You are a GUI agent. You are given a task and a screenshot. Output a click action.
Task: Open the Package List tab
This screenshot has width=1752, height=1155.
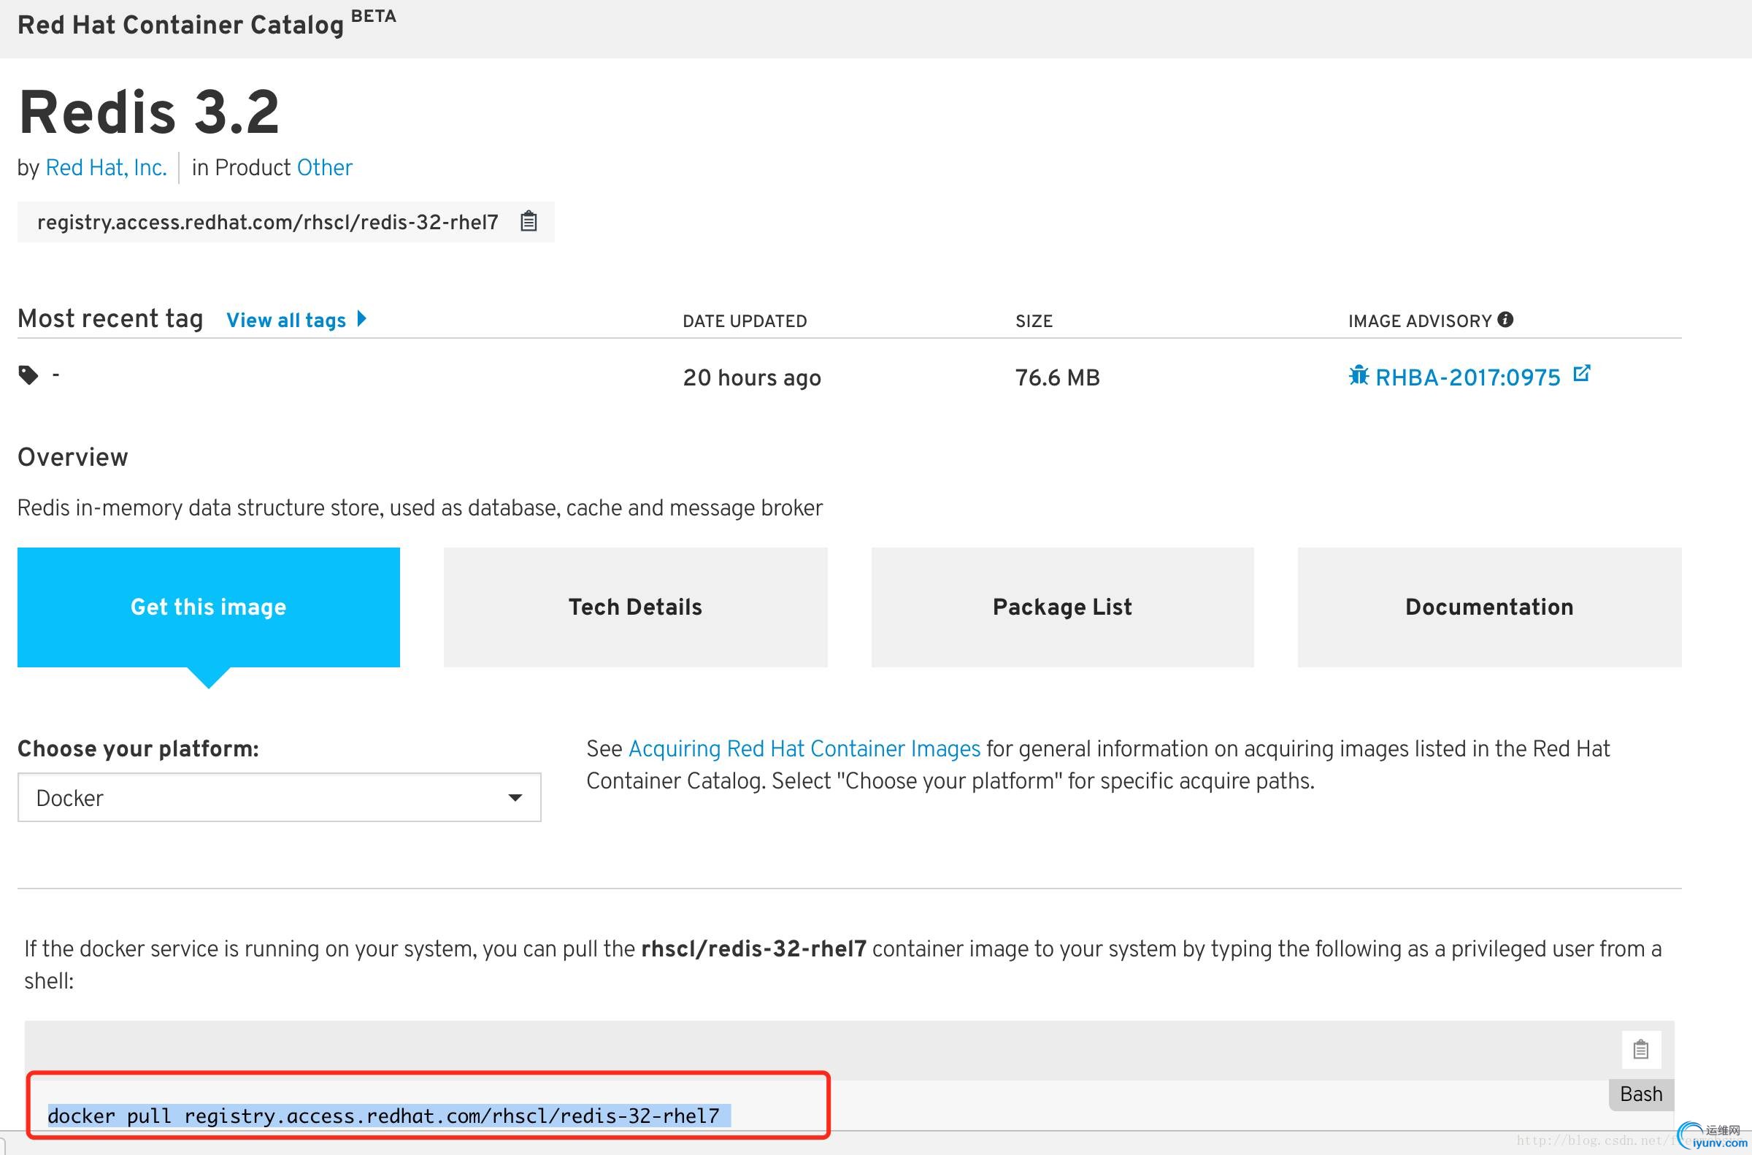click(1062, 607)
